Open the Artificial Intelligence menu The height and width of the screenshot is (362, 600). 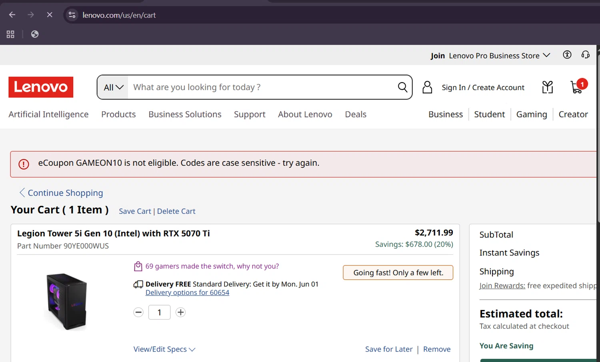(x=48, y=115)
